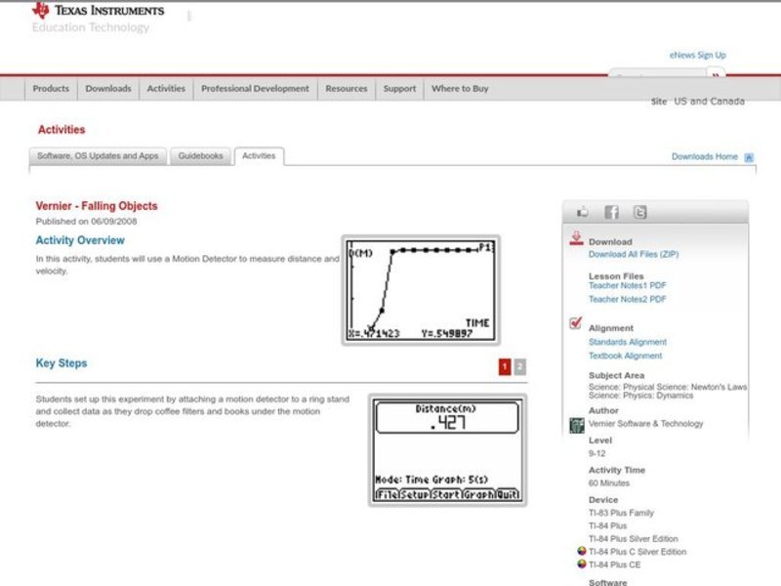
Task: Click the Texas Instruments logo
Action: coord(98,12)
